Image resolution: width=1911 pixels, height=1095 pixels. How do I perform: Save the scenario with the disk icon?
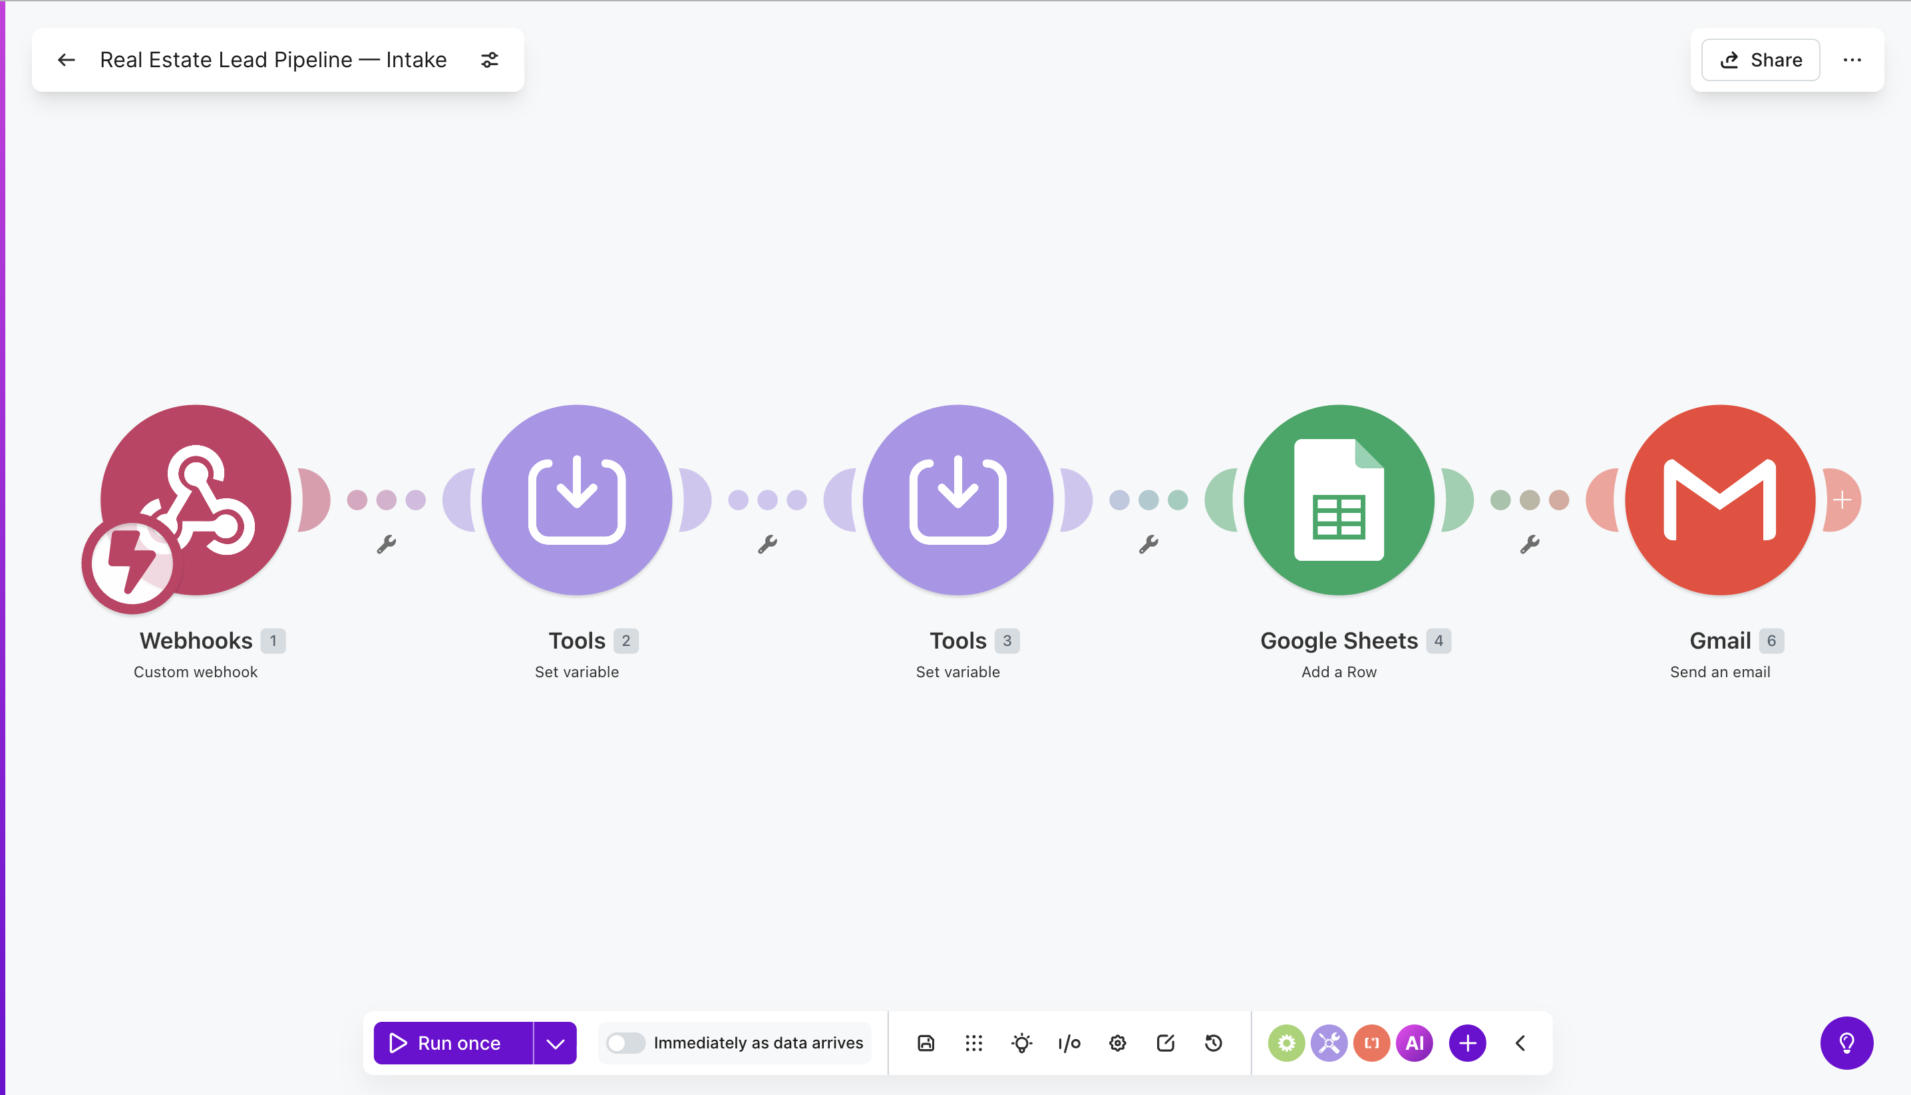click(x=926, y=1042)
